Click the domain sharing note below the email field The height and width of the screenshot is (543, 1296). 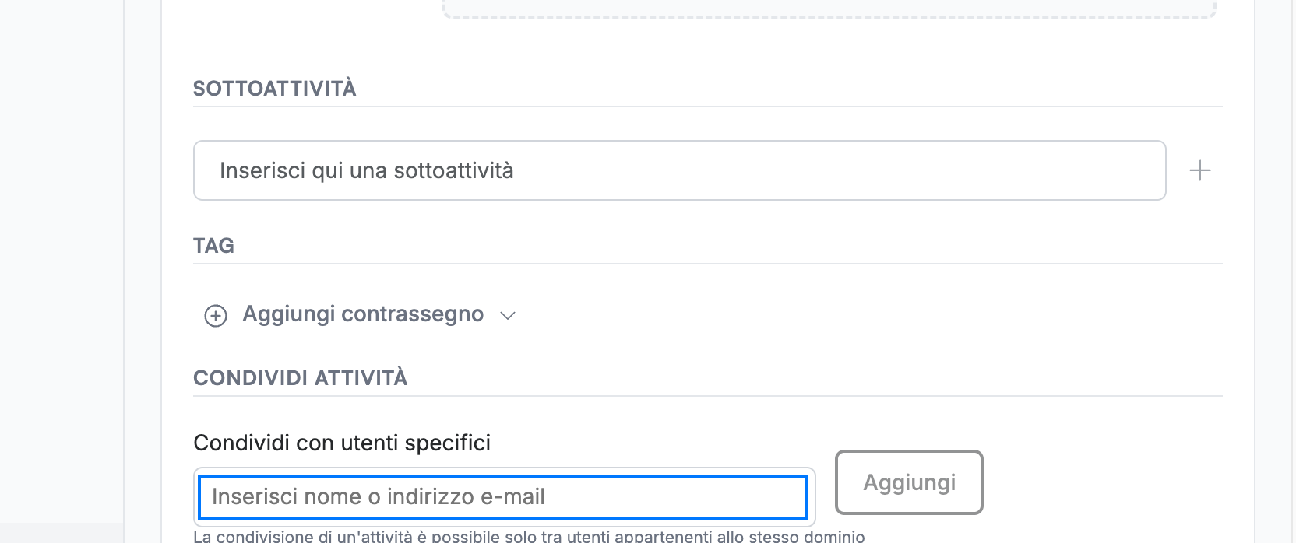(x=529, y=536)
